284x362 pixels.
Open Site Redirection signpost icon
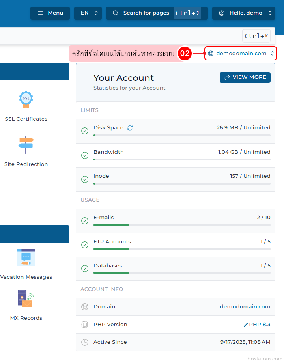coord(26,145)
